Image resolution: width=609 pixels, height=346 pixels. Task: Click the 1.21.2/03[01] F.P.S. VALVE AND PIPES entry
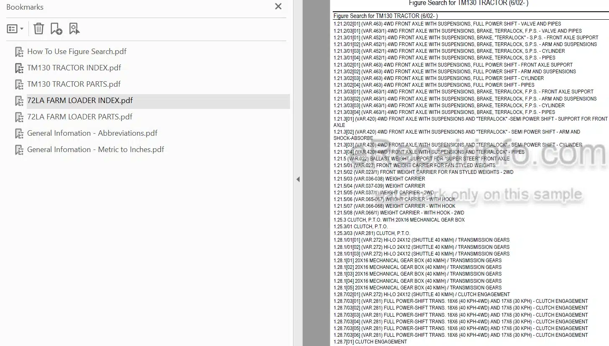[457, 31]
